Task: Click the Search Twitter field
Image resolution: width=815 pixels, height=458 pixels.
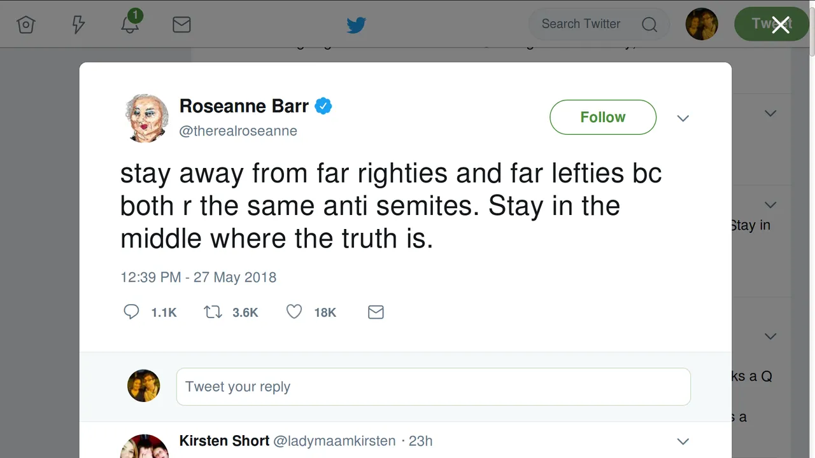Action: [x=581, y=24]
